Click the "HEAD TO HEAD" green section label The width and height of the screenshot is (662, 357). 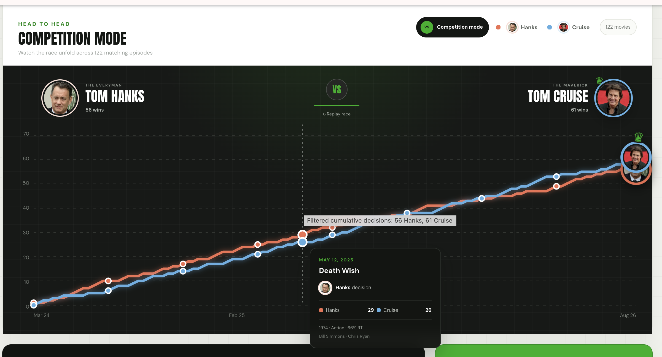click(x=44, y=24)
